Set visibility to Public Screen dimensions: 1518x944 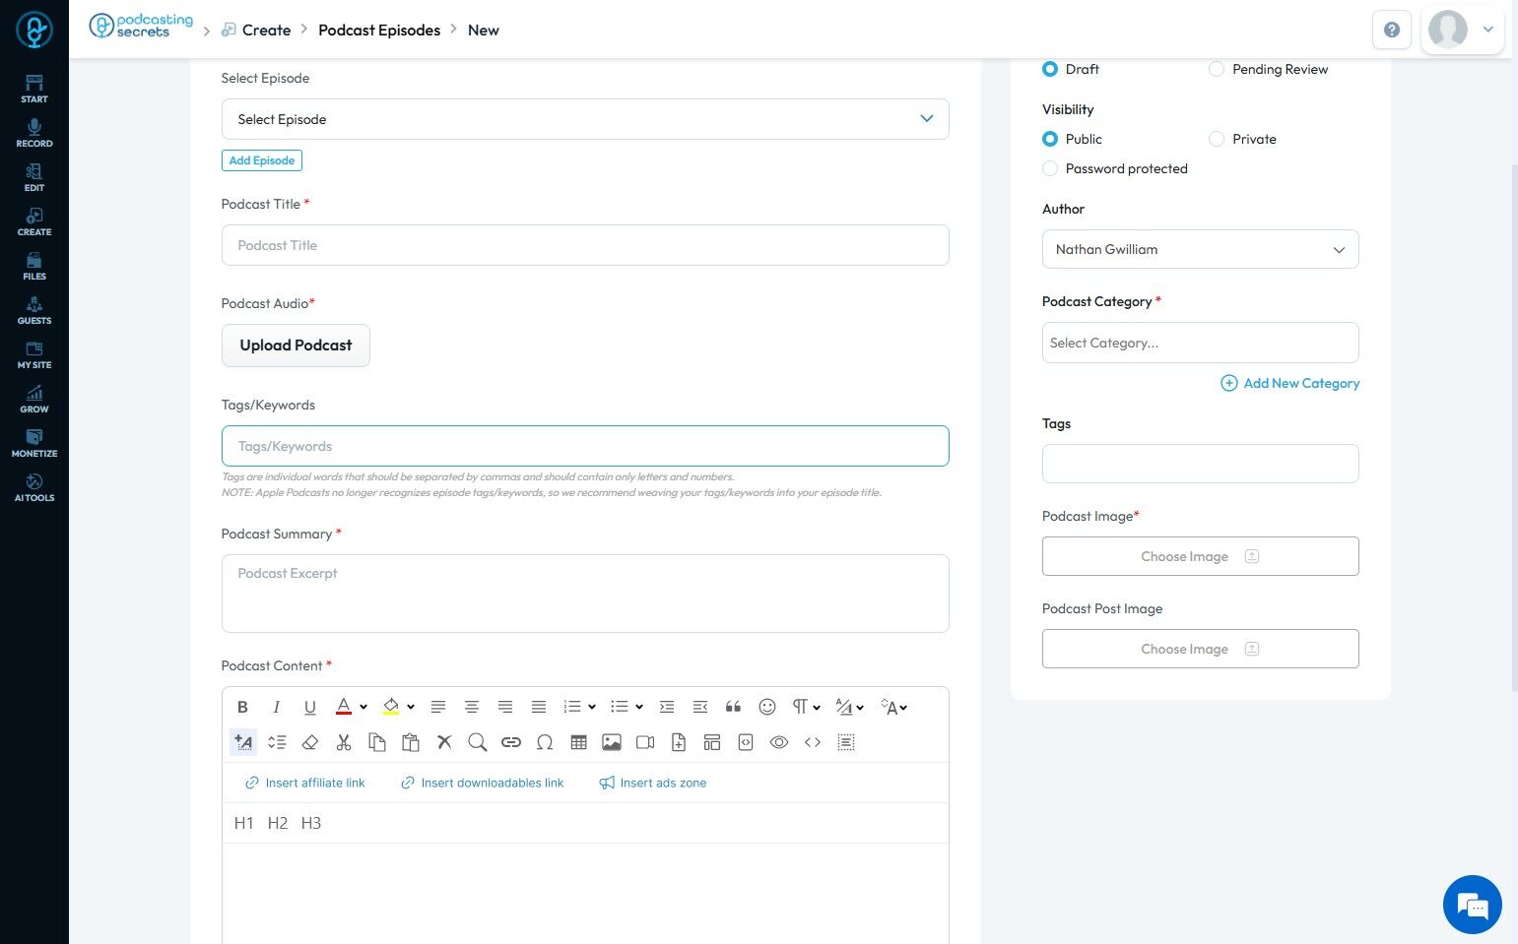pos(1050,139)
